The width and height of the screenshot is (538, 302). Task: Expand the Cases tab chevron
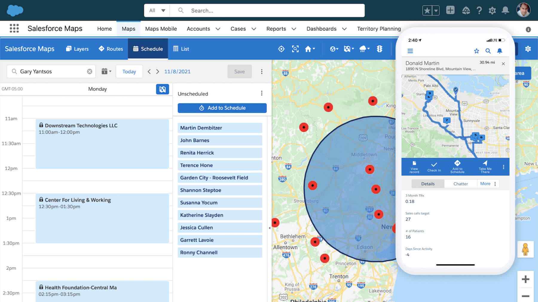[x=254, y=29]
